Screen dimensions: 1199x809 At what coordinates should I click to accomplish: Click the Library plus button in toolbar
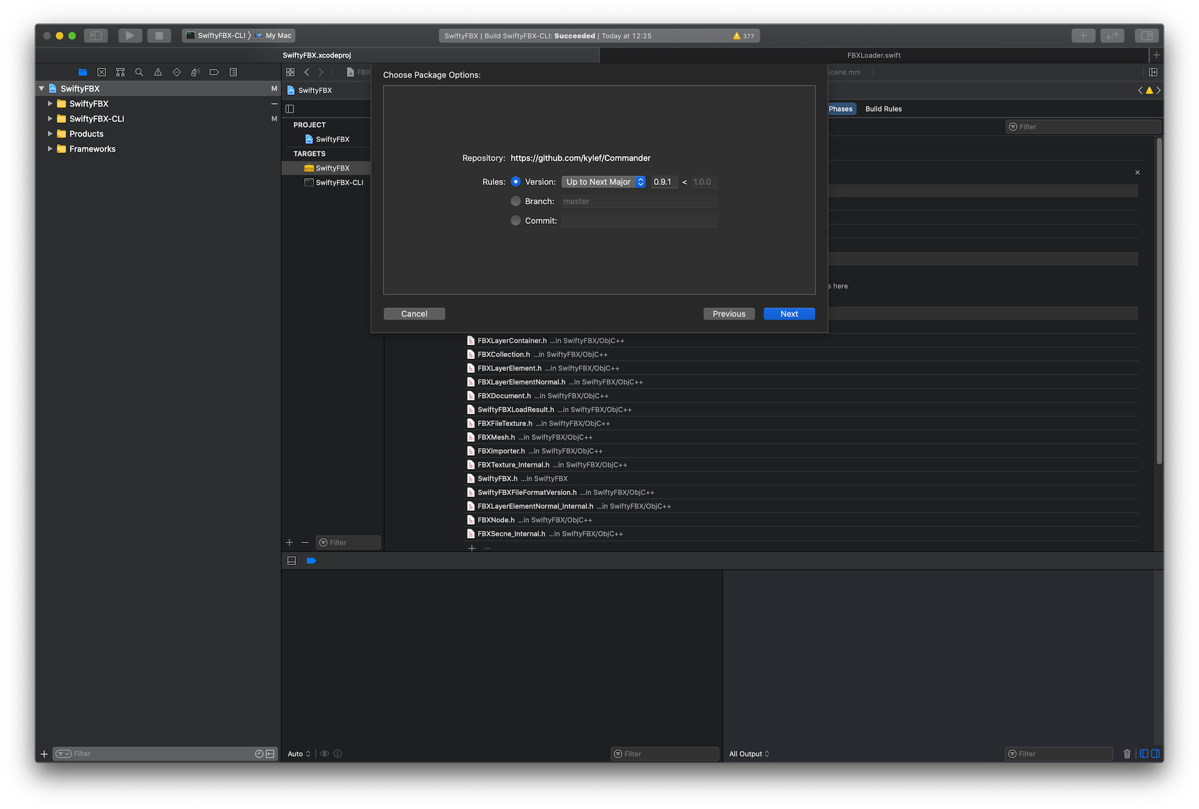coord(1083,36)
